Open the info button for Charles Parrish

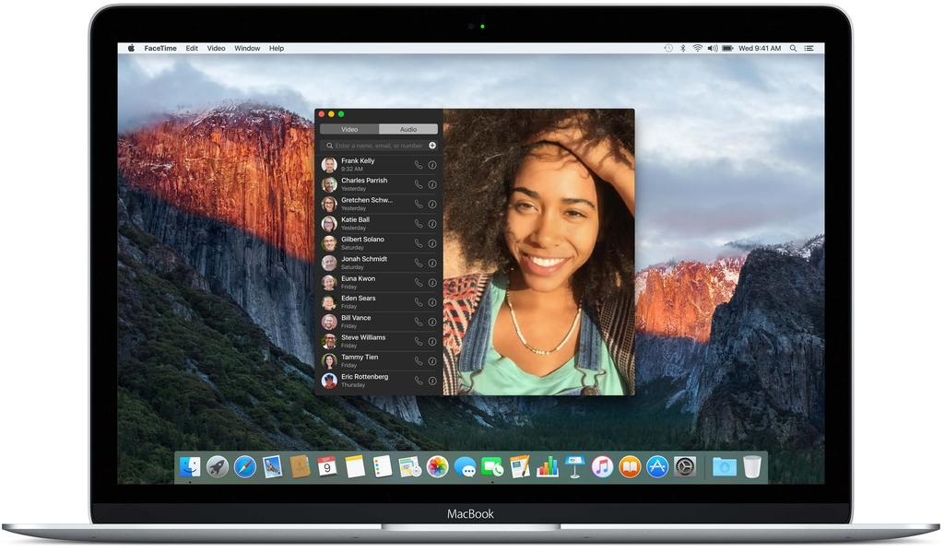(x=432, y=185)
